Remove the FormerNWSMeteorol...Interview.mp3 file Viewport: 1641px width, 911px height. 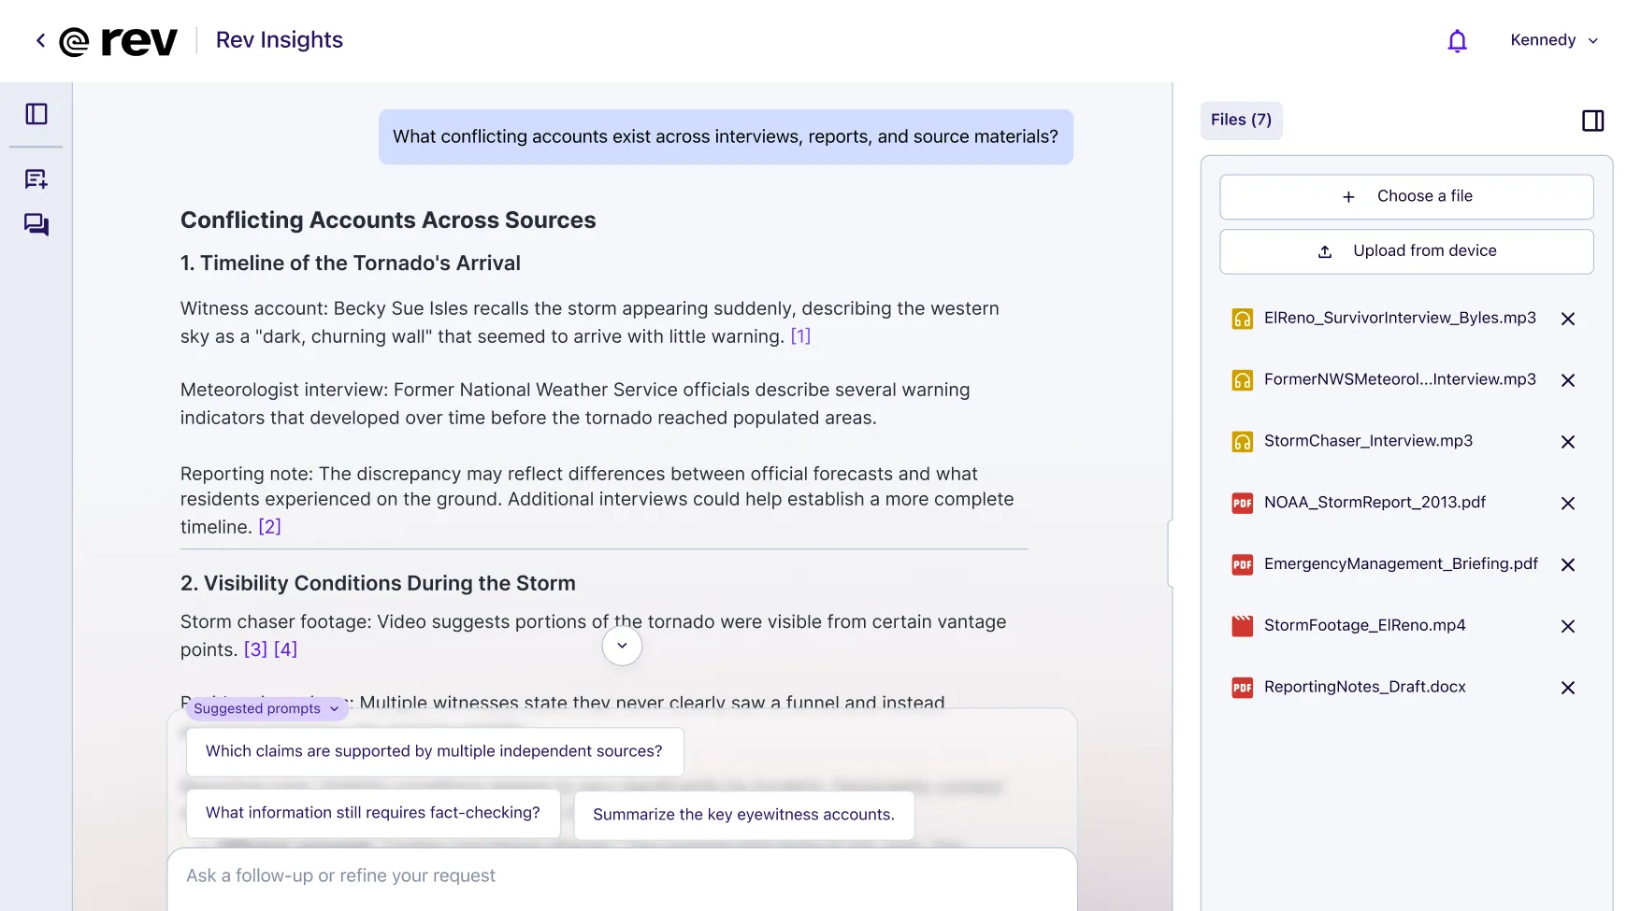(x=1568, y=380)
